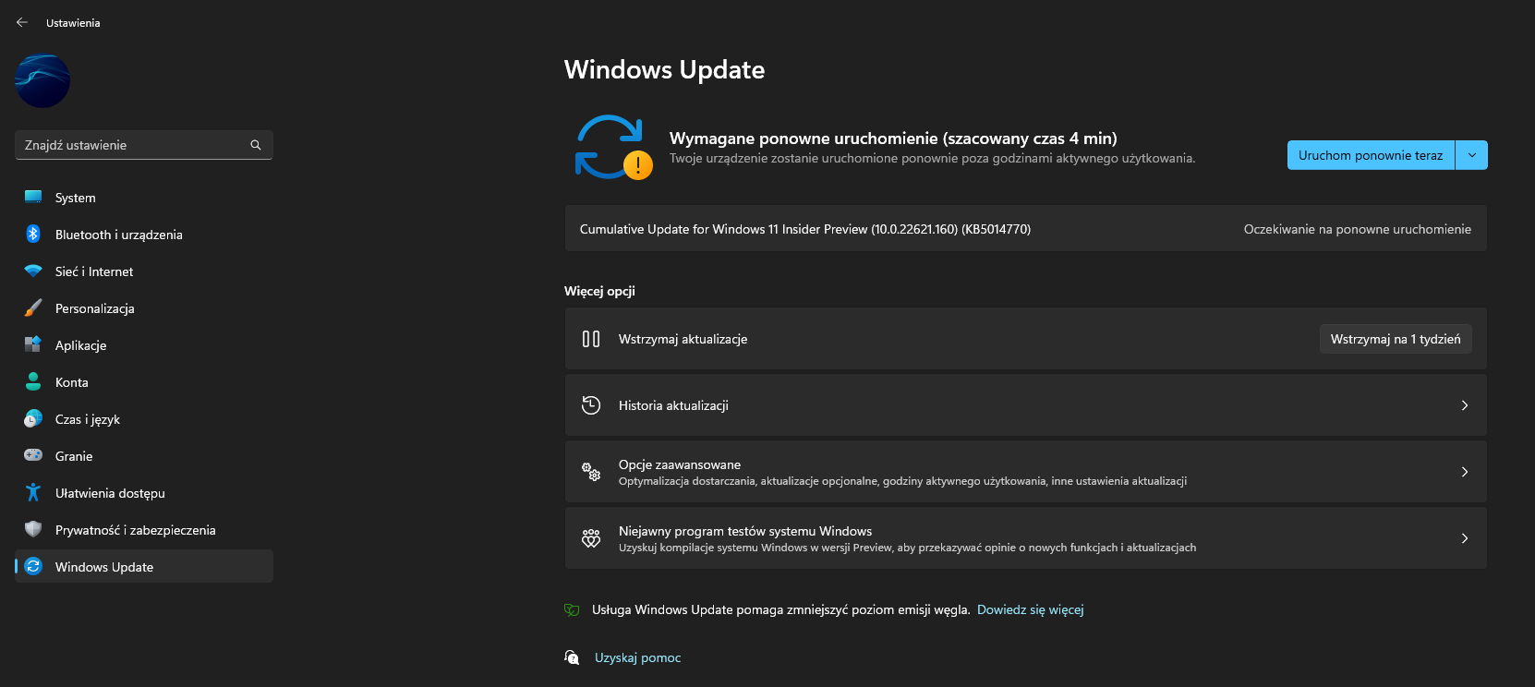Click the green leaf carbon emissions icon
1535x687 pixels.
572,609
